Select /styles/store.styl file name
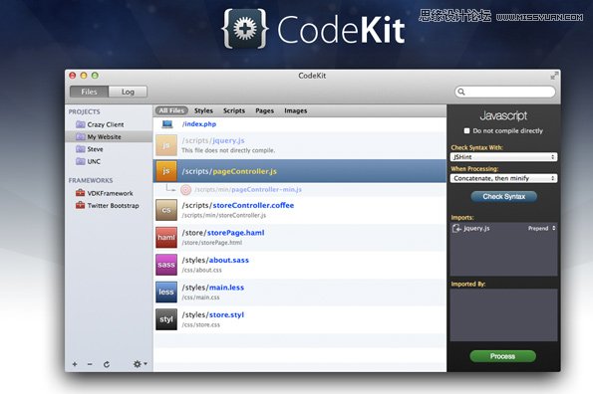593x394 pixels. (213, 314)
